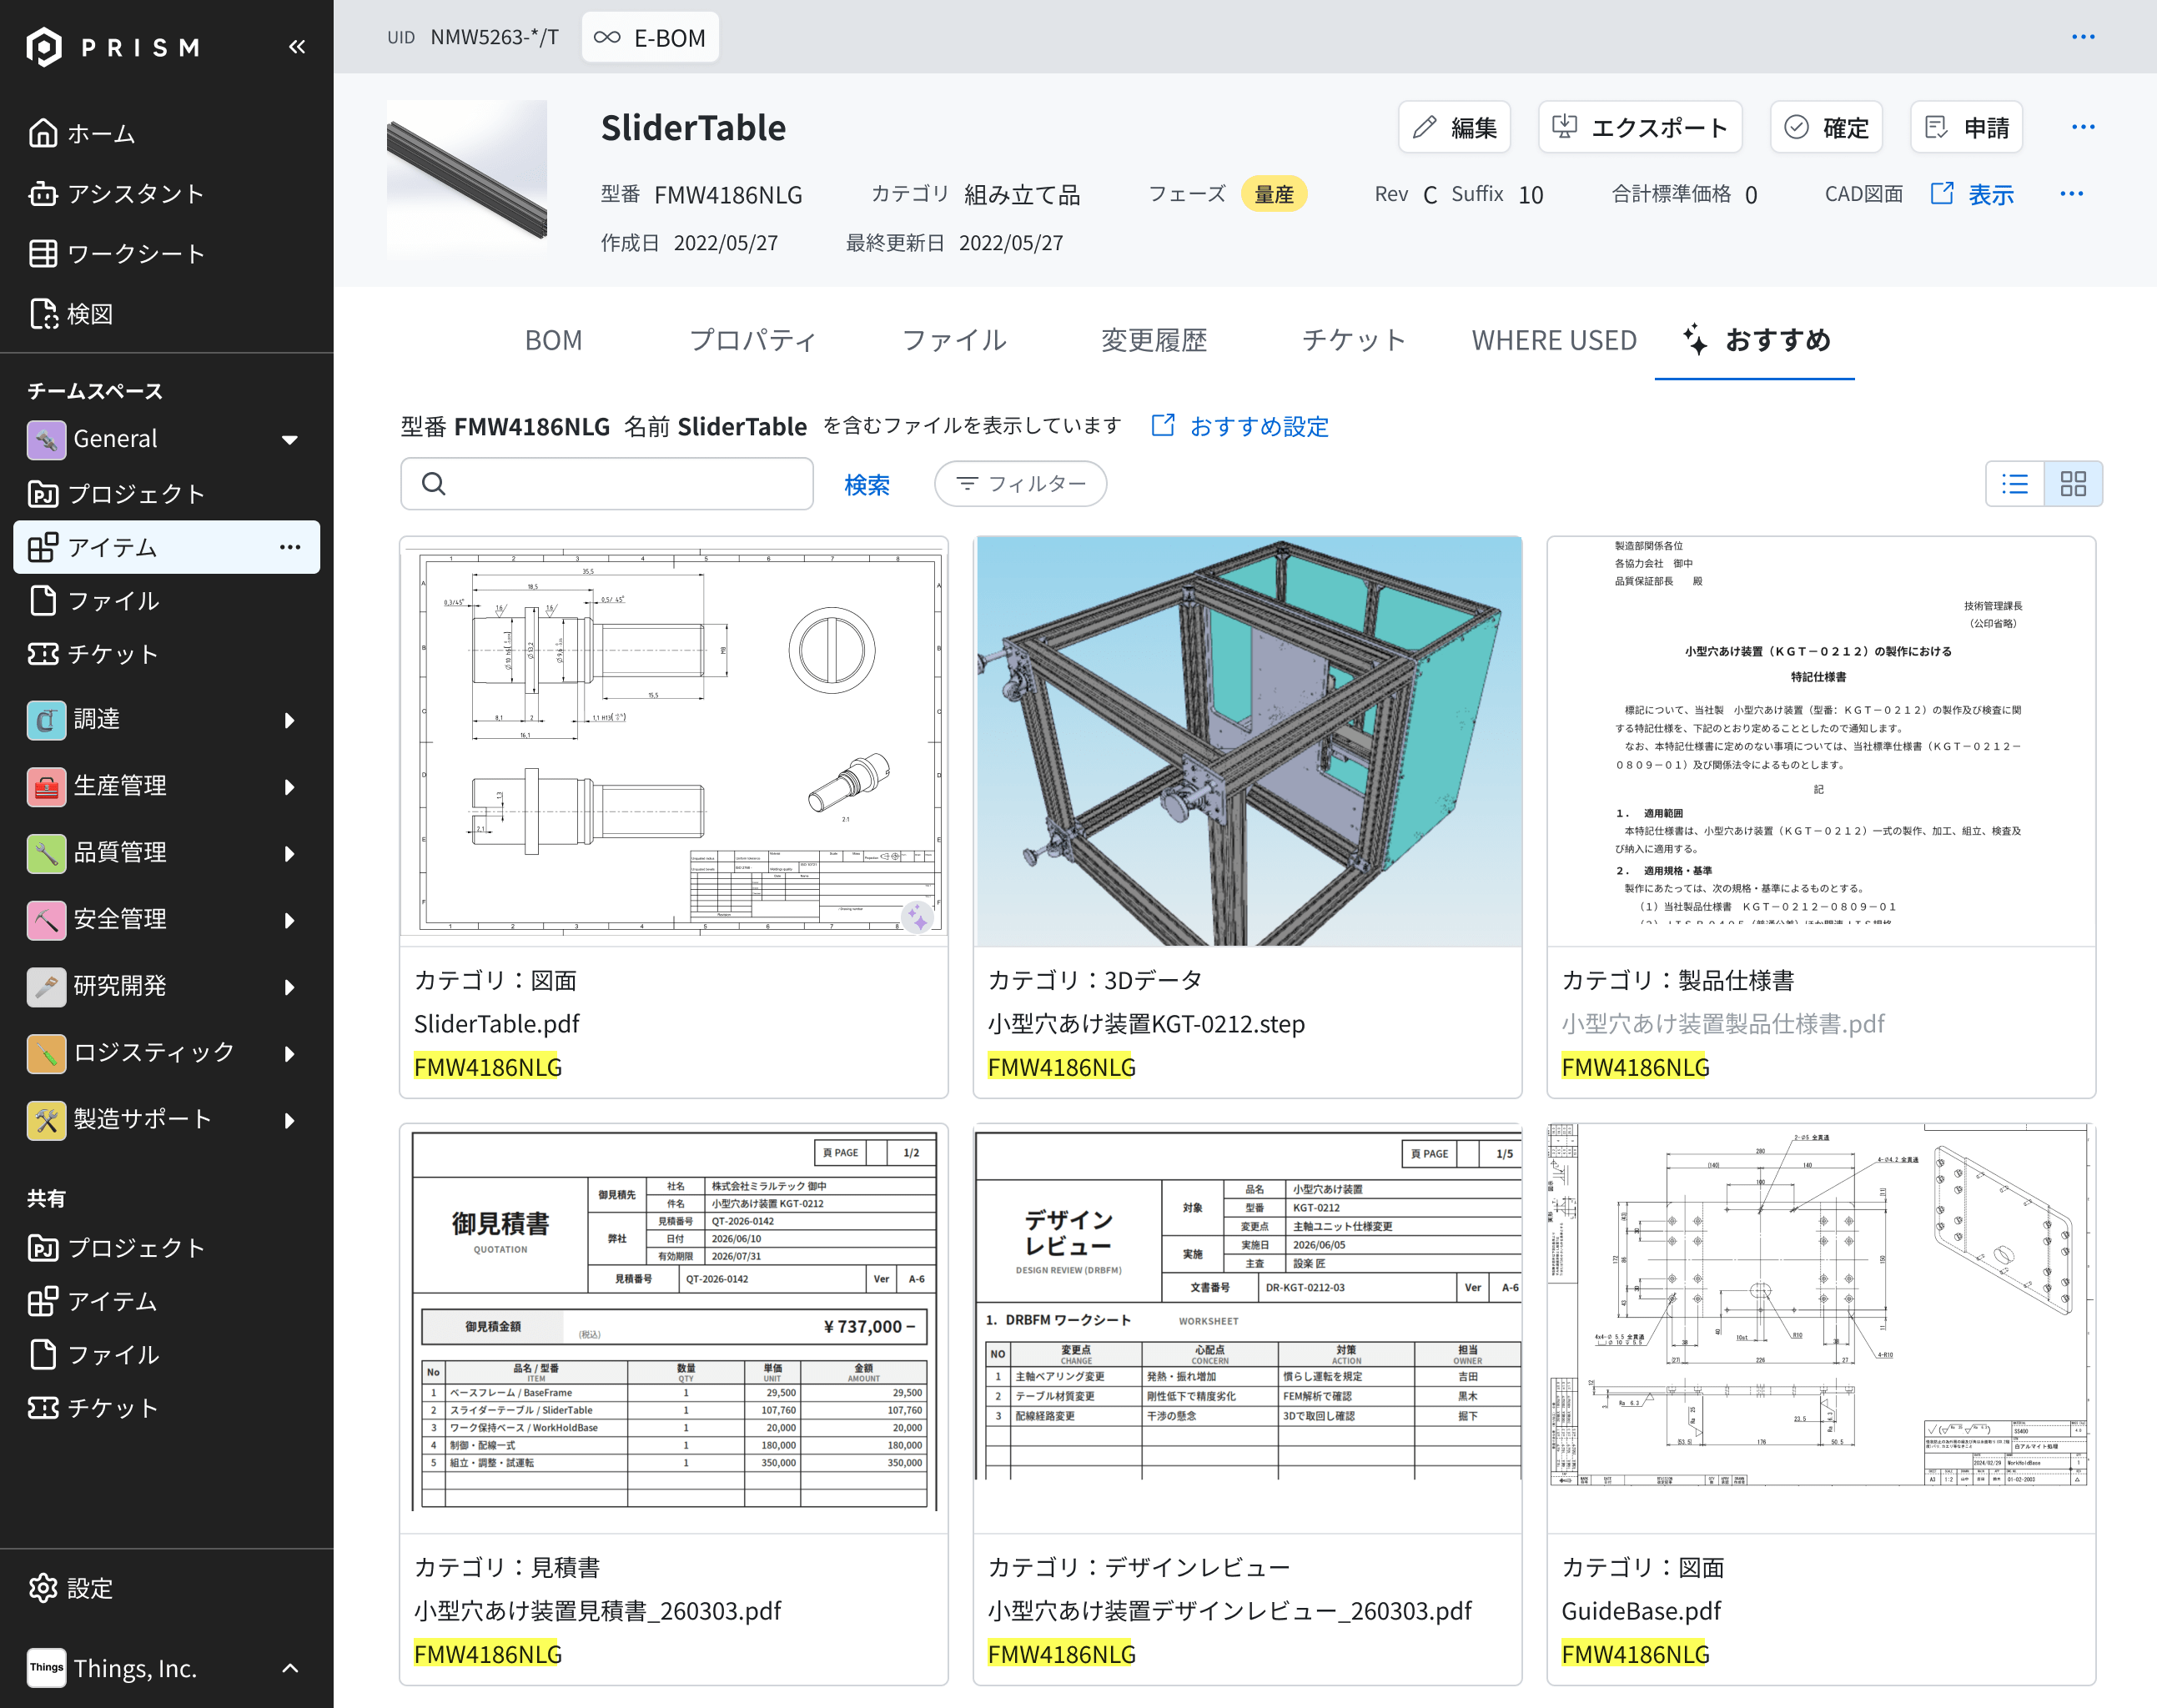
Task: Switch to the ファイル tab
Action: (x=954, y=340)
